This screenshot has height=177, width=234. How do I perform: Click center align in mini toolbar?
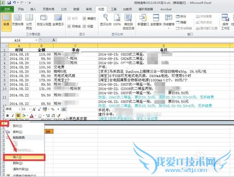tap(18, 115)
